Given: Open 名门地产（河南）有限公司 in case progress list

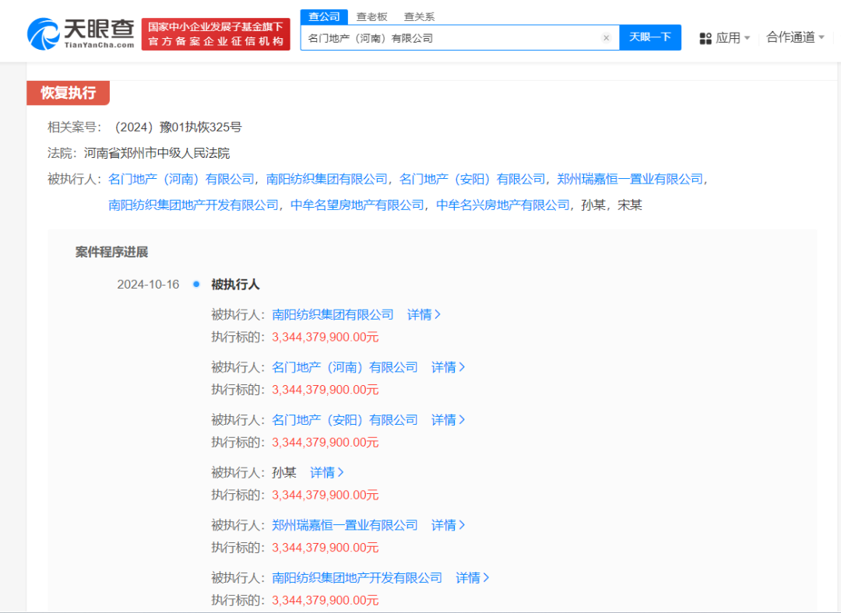Looking at the screenshot, I should point(345,367).
